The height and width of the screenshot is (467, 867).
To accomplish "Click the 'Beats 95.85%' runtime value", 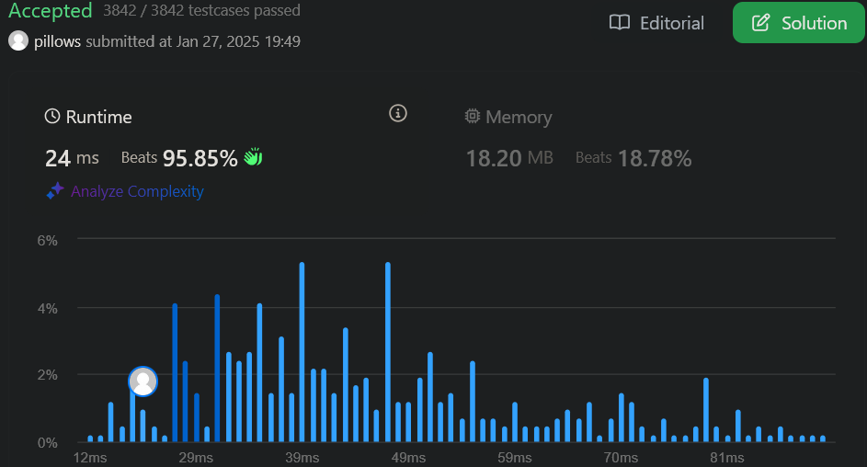I will click(179, 159).
